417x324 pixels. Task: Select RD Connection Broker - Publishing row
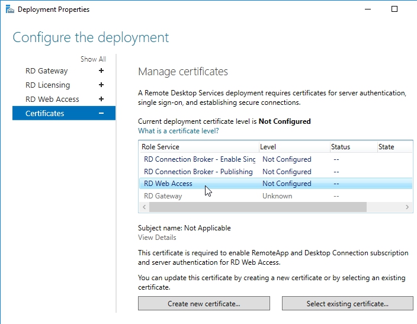click(198, 172)
